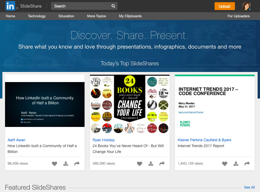This screenshot has width=260, height=192.
Task: Click the '96,456 views' count
Action: tap(18, 164)
